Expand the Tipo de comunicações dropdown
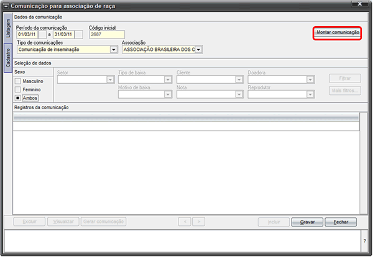 tap(114, 50)
